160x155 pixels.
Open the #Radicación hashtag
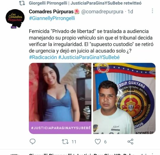pos(43,57)
